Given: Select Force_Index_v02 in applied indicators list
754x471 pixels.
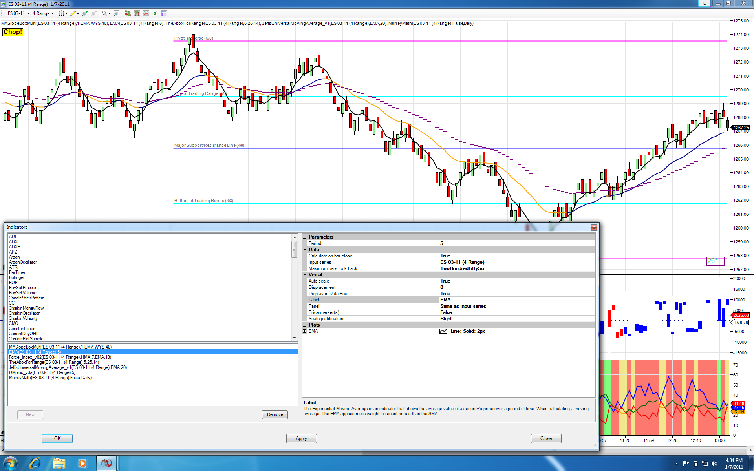Looking at the screenshot, I should [153, 357].
